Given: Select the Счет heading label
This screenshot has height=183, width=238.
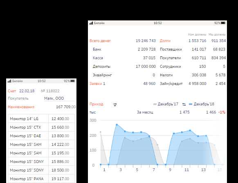Looking at the screenshot, I should (x=12, y=91).
